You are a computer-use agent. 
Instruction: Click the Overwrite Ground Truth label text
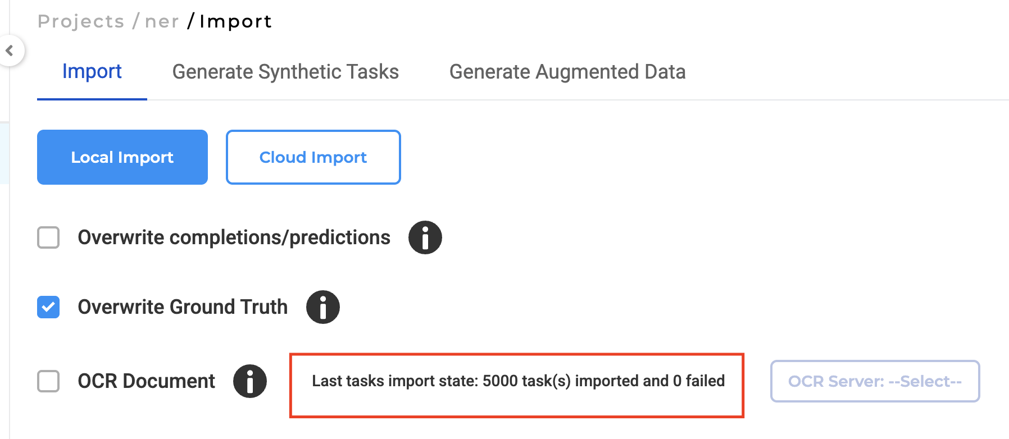pos(183,307)
